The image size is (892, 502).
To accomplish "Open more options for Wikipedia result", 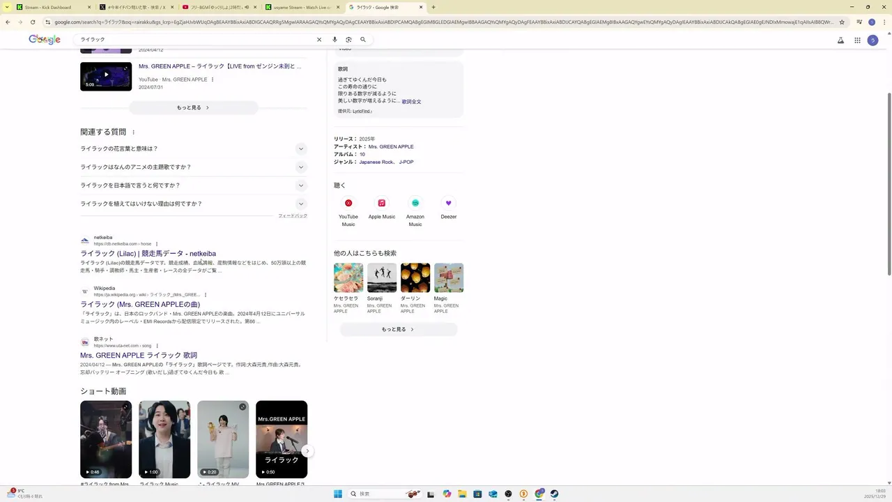I will 206,295.
